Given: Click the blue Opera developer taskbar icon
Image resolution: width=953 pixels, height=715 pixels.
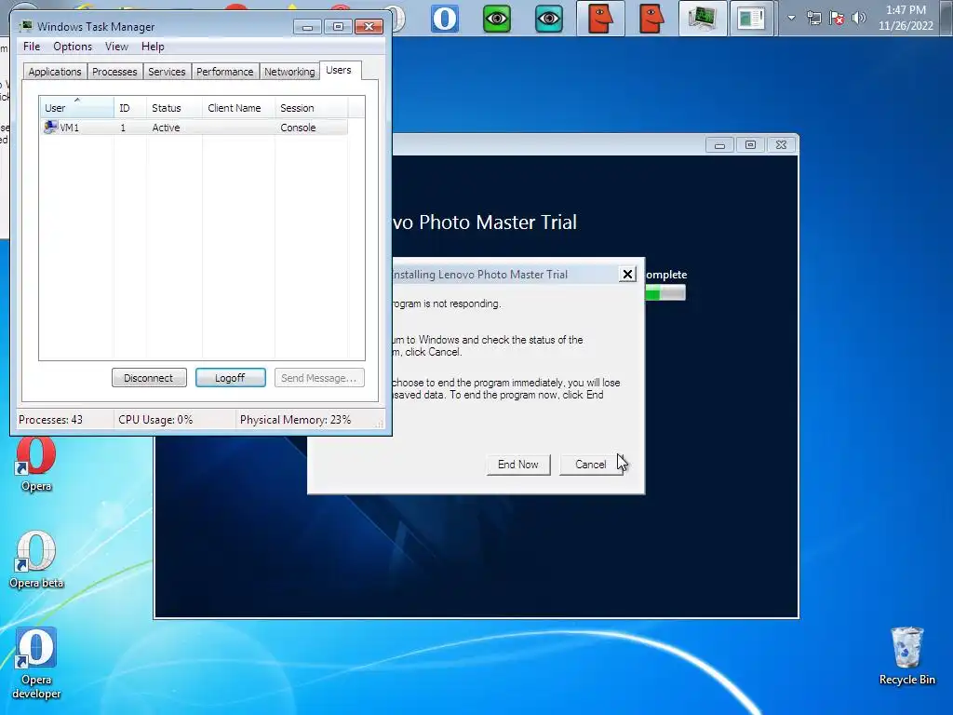Looking at the screenshot, I should pyautogui.click(x=444, y=19).
